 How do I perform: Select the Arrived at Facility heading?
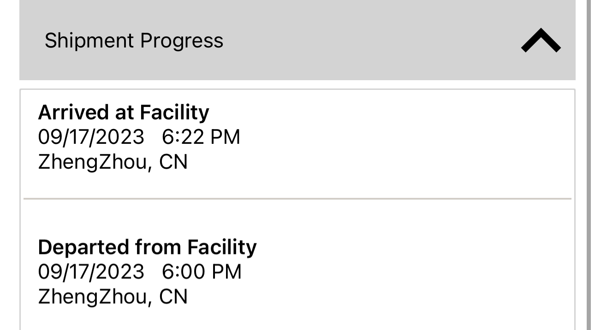point(124,112)
